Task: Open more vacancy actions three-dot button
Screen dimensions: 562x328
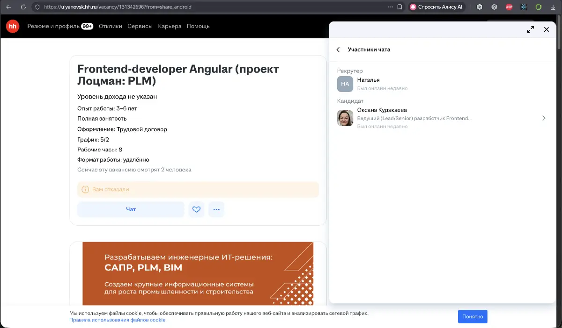Action: 216,209
